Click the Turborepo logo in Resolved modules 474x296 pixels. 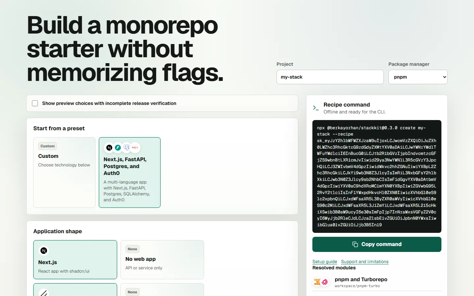point(325,282)
